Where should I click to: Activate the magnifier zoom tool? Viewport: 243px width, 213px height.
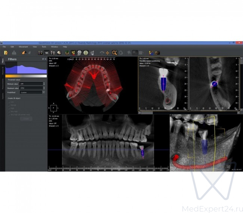click(x=114, y=53)
